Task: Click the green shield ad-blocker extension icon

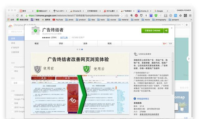Action: pos(156,15)
